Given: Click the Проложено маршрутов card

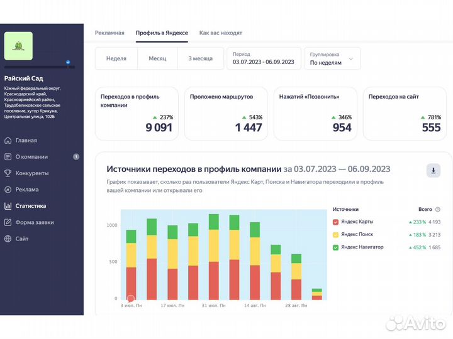Looking at the screenshot, I should tap(226, 114).
